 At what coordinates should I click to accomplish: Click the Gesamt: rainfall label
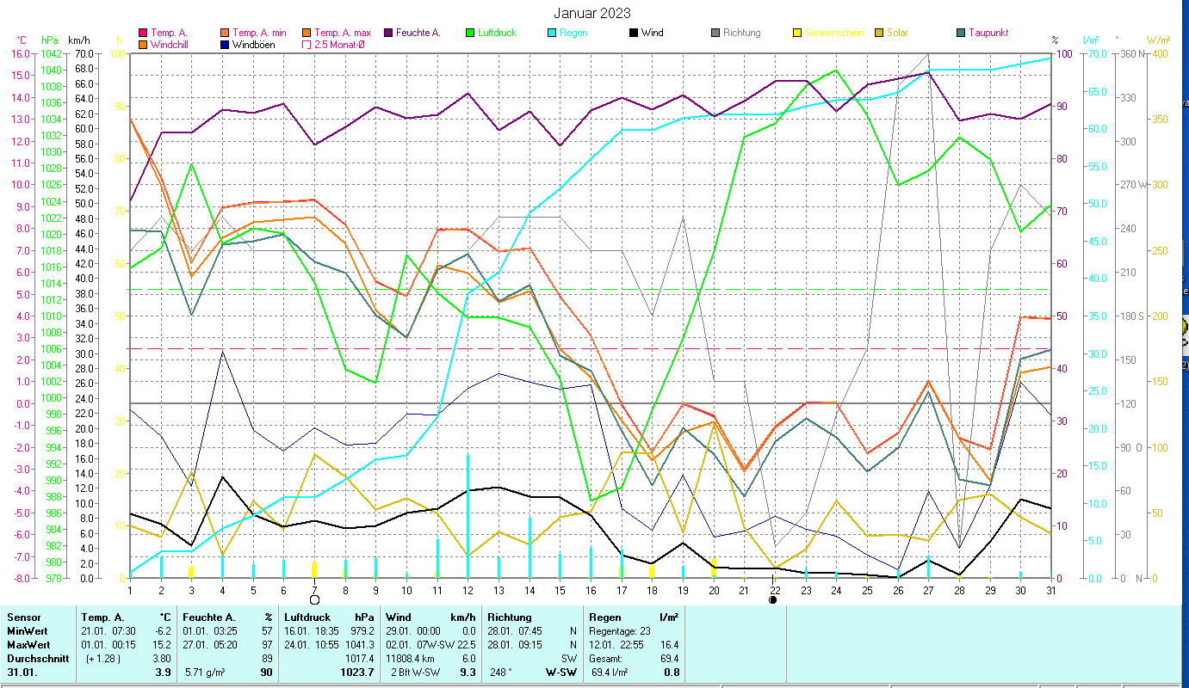pyautogui.click(x=607, y=659)
